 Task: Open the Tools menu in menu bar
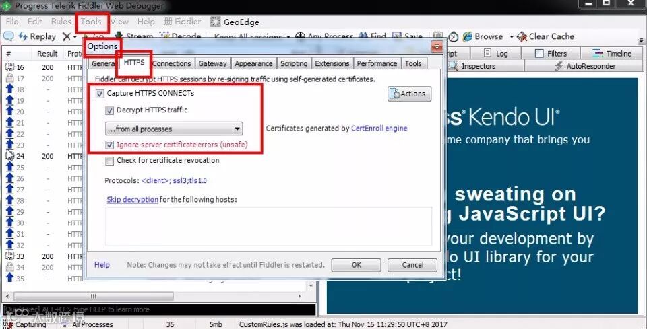coord(91,22)
